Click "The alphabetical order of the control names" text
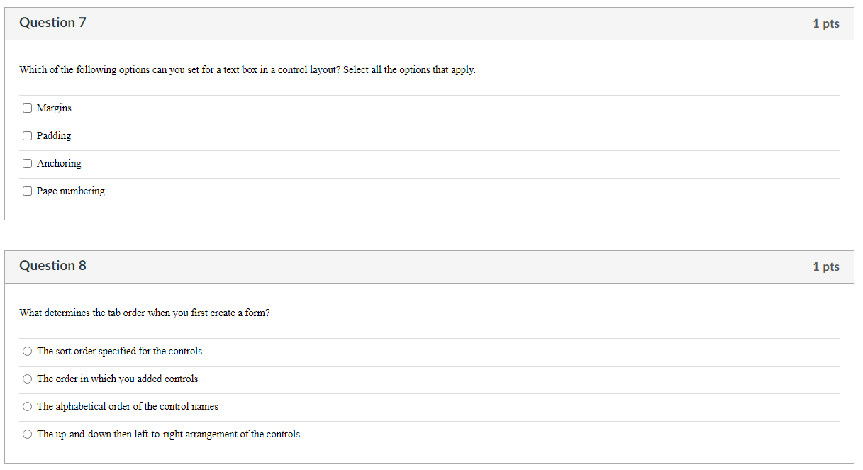Image resolution: width=863 pixels, height=470 pixels. pos(128,407)
